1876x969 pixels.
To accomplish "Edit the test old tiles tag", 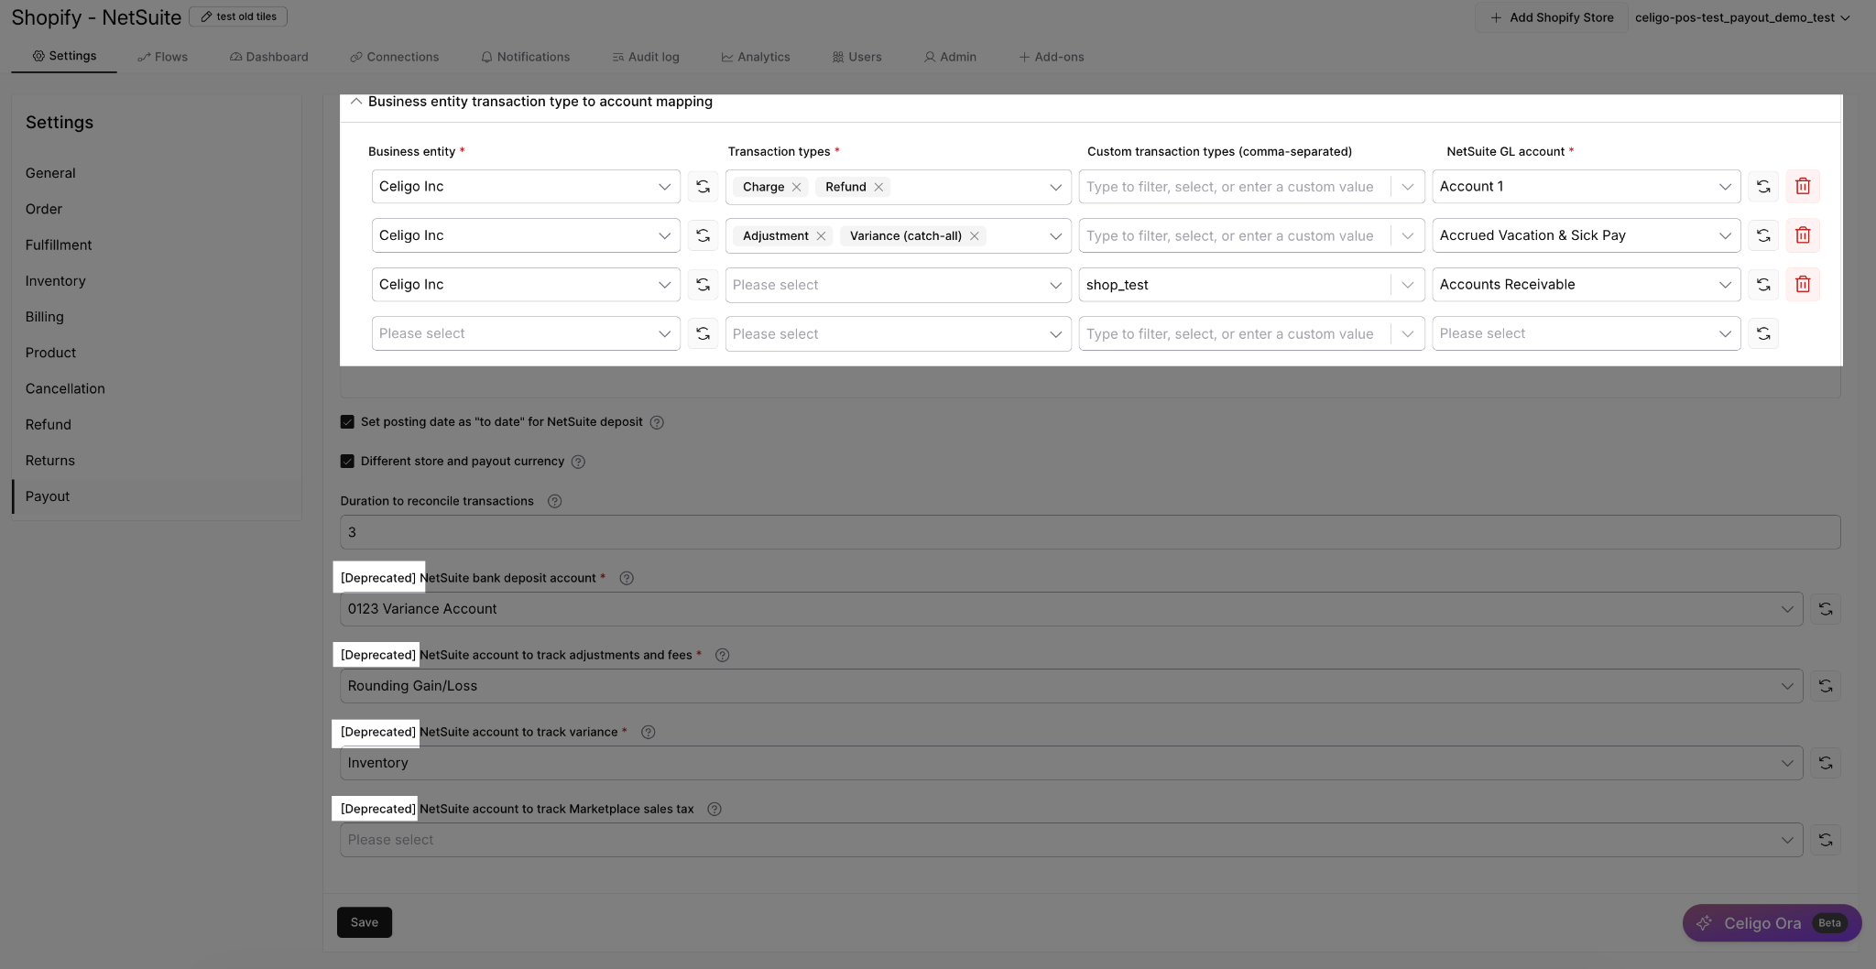I will click(x=238, y=16).
